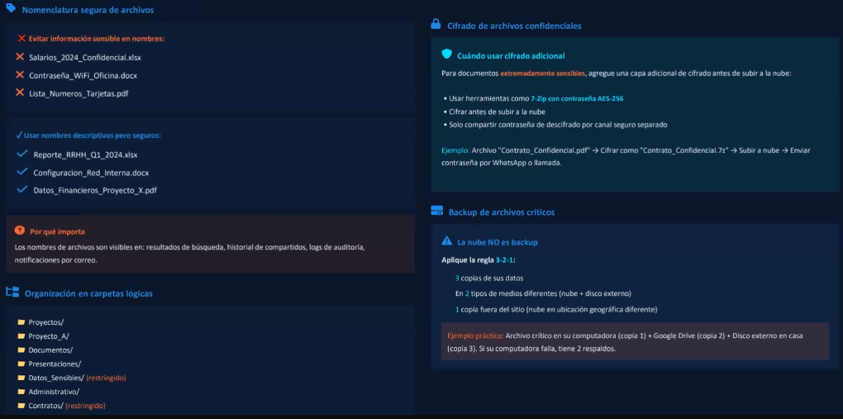Click the tag icon beside Nomenclatura segura de archivos
This screenshot has width=843, height=419.
point(11,9)
